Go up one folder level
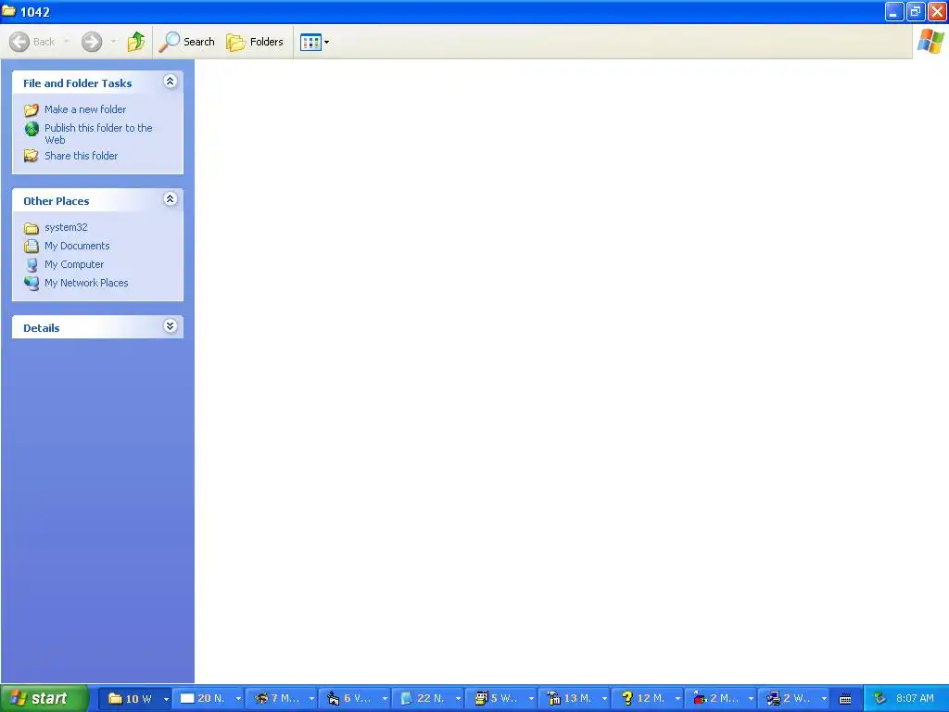 [136, 42]
